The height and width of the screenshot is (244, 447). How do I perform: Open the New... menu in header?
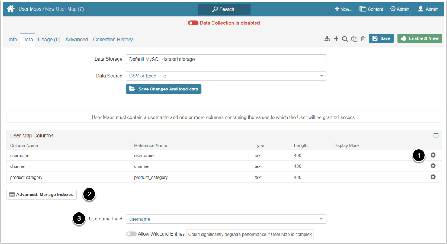[344, 9]
